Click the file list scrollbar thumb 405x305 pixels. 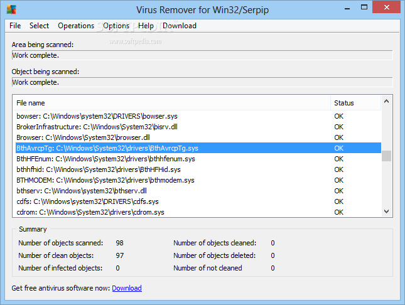click(386, 156)
